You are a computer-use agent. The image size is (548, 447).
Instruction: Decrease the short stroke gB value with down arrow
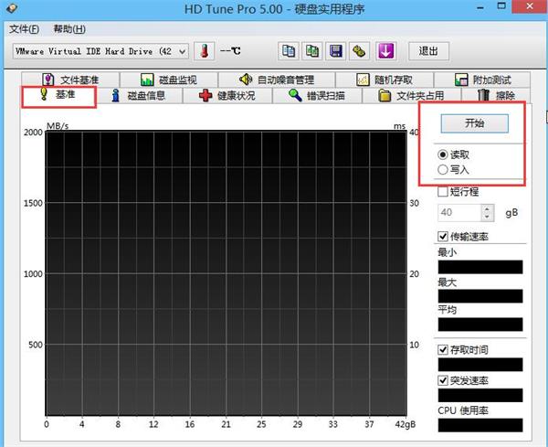487,217
